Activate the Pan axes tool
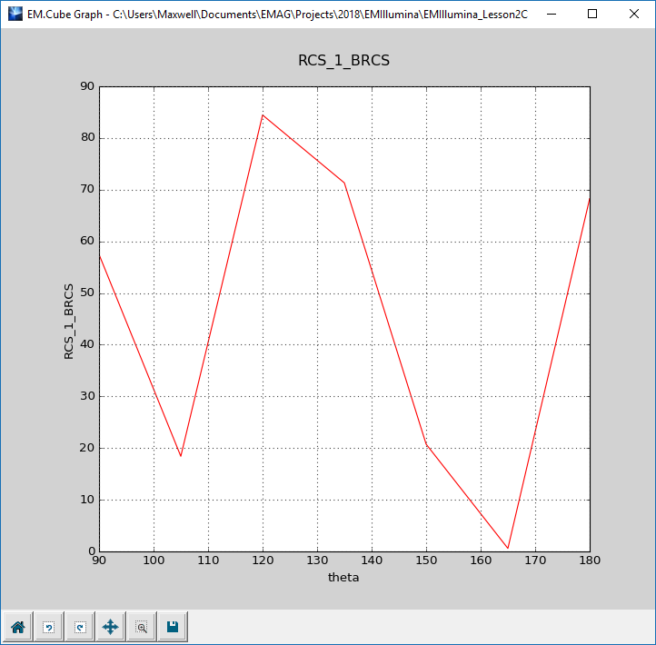 point(110,627)
